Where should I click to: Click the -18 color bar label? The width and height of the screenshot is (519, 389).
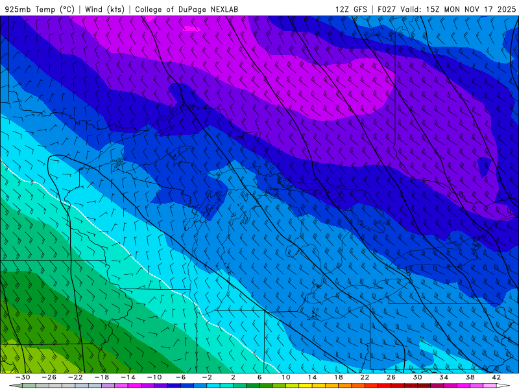click(x=102, y=377)
